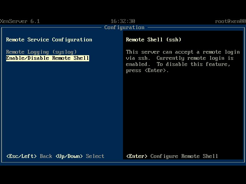This screenshot has height=184, width=246.
Task: Click the 16:32:30 clock display
Action: coord(123,21)
